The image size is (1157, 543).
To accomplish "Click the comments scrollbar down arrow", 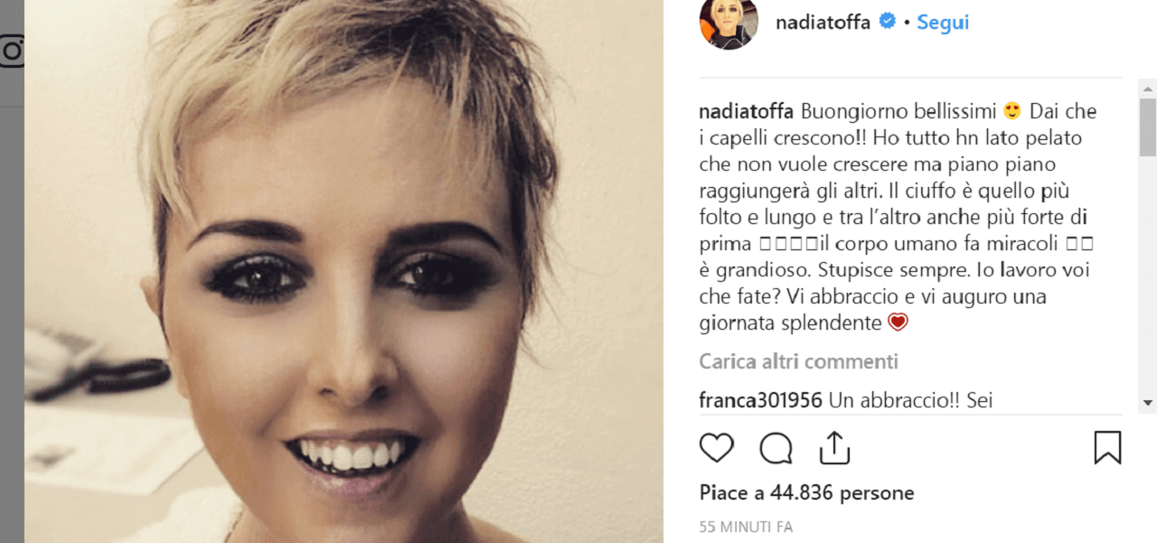I will coord(1148,403).
